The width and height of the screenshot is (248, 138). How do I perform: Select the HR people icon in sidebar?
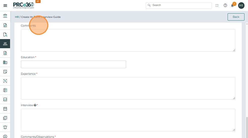(x=5, y=44)
